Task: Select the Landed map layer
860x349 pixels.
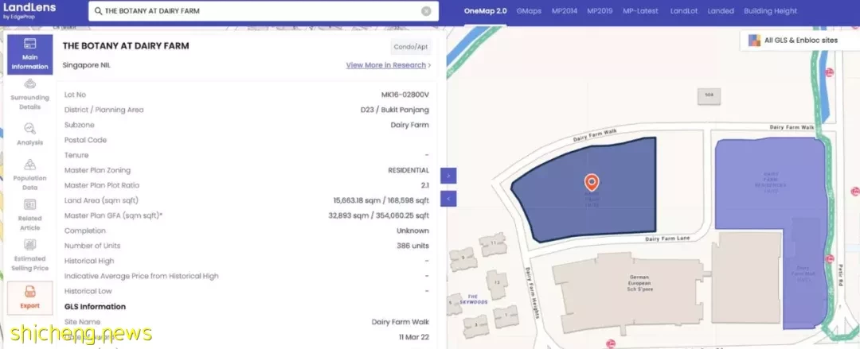Action: (720, 11)
